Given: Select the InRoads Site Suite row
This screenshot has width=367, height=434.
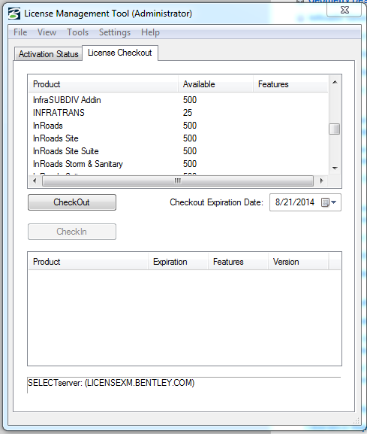Looking at the screenshot, I should point(179,151).
